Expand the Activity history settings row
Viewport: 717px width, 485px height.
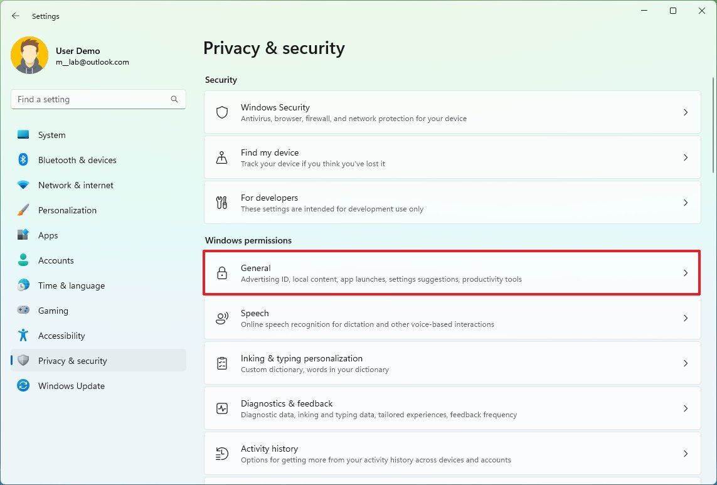click(x=452, y=454)
